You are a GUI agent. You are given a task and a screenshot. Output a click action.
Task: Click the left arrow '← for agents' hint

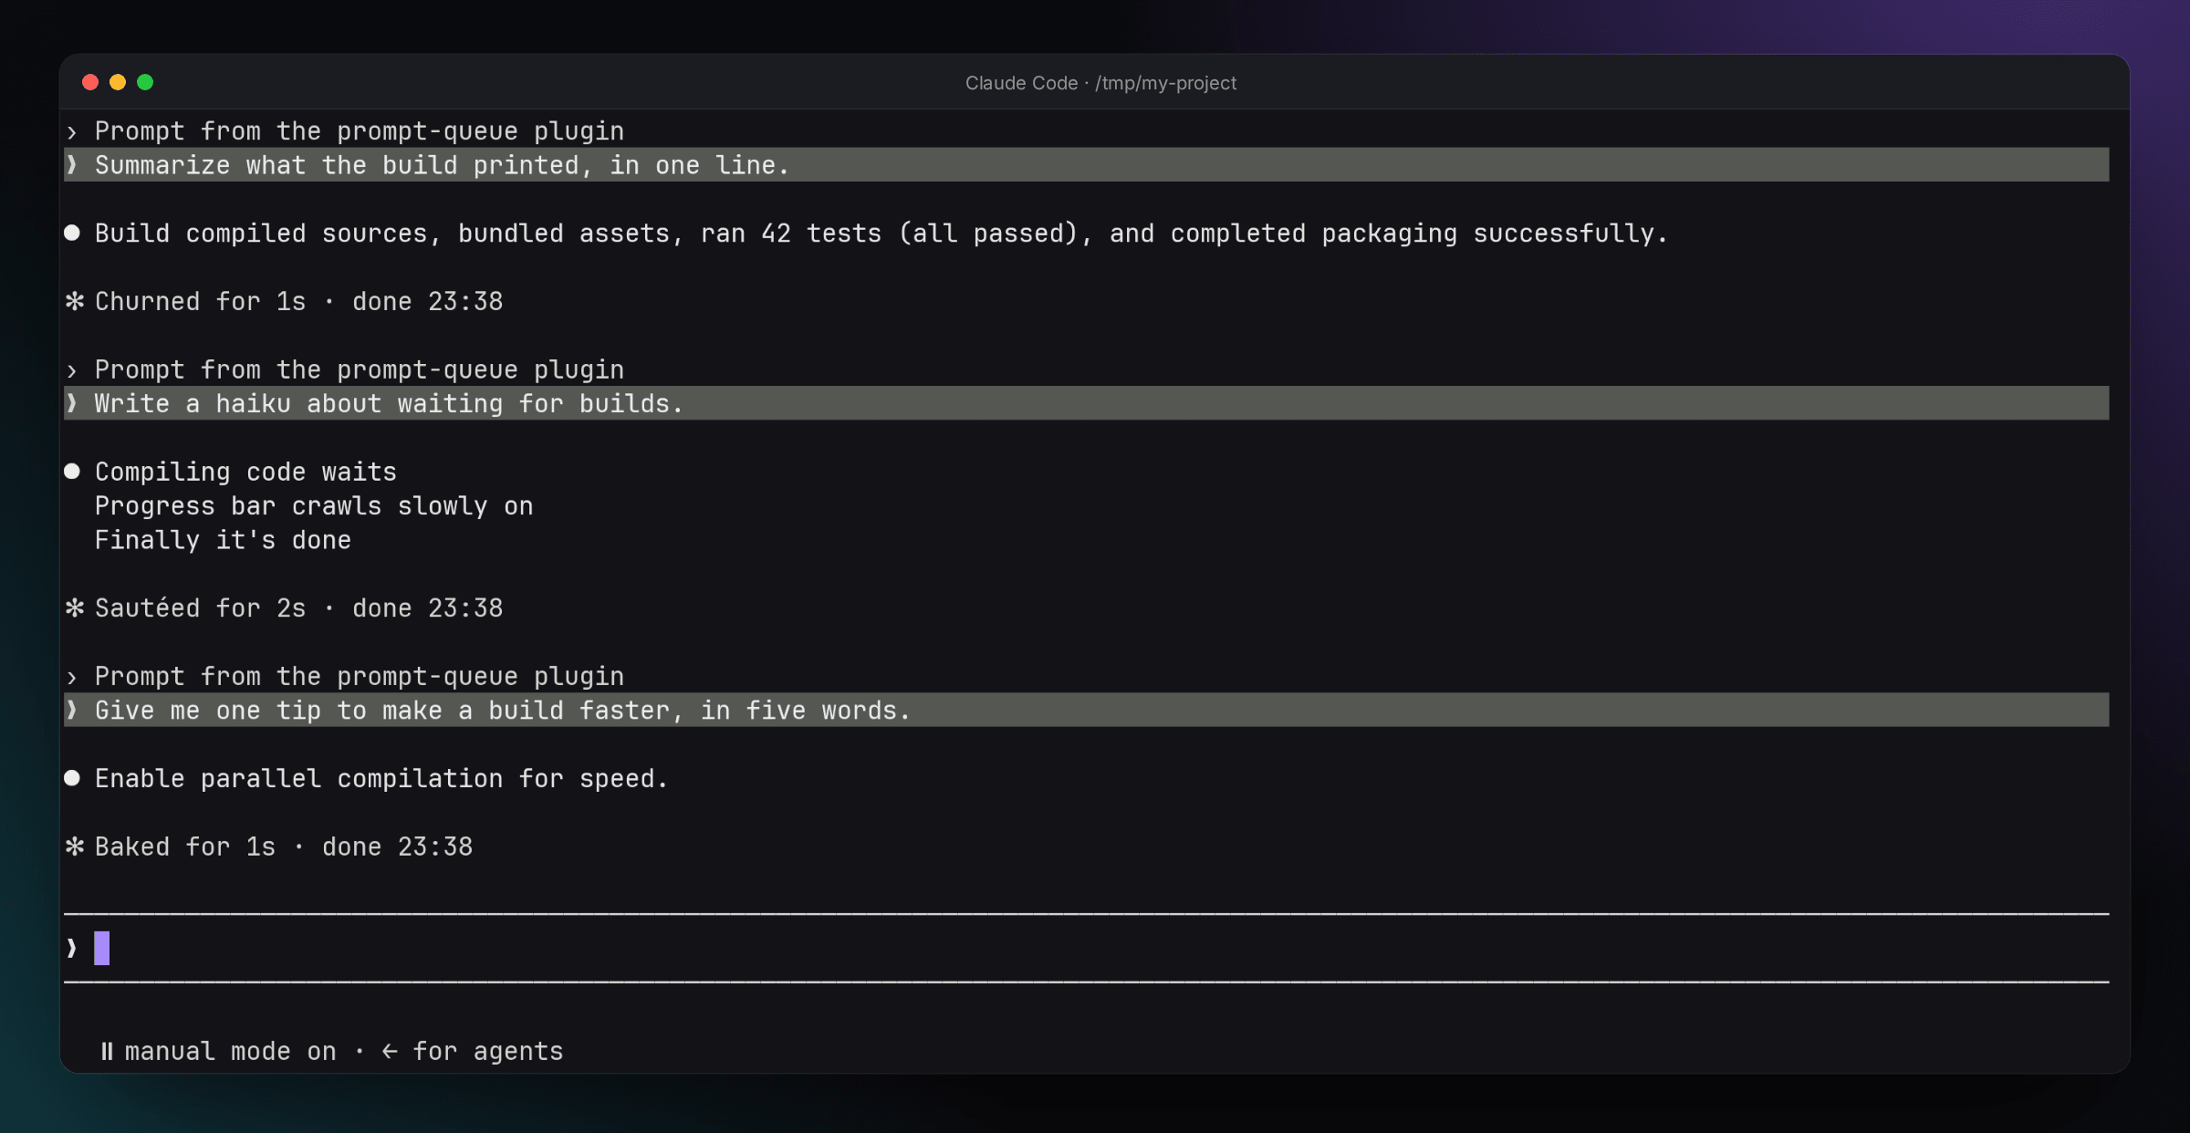click(472, 1052)
